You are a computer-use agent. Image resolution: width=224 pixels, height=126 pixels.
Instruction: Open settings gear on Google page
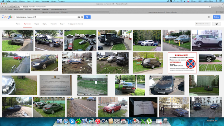pyautogui.click(x=217, y=24)
